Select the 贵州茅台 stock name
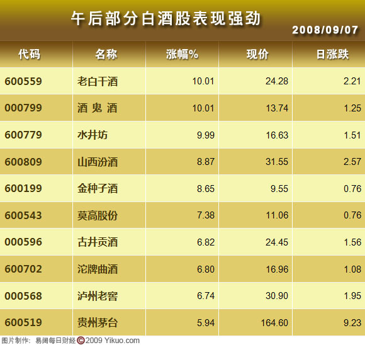 98,322
